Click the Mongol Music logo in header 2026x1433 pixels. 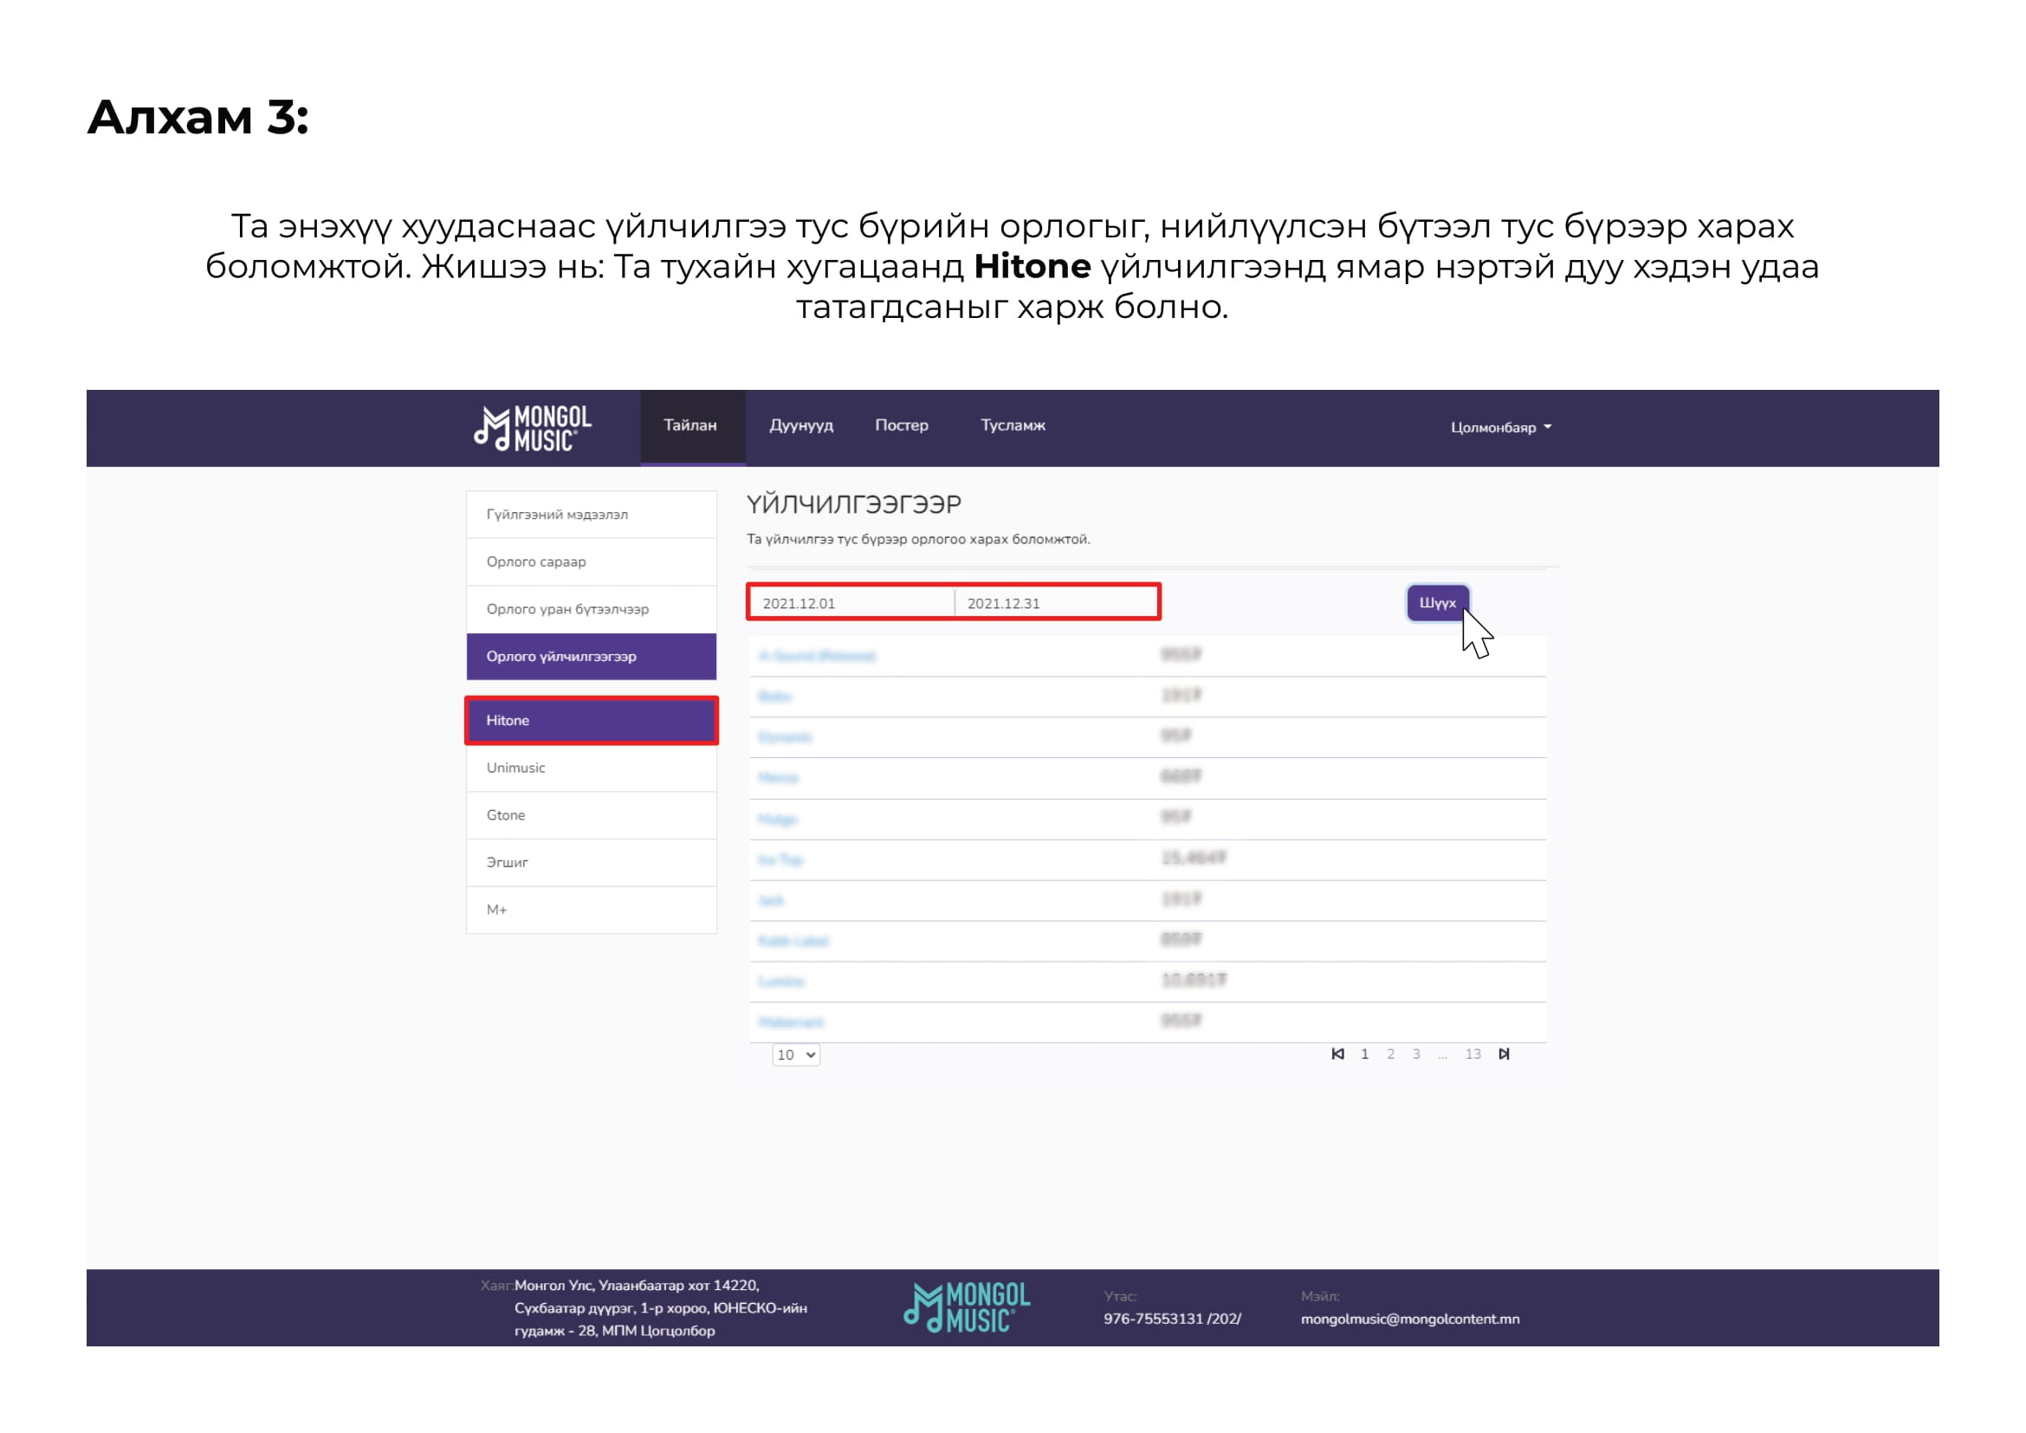tap(532, 428)
